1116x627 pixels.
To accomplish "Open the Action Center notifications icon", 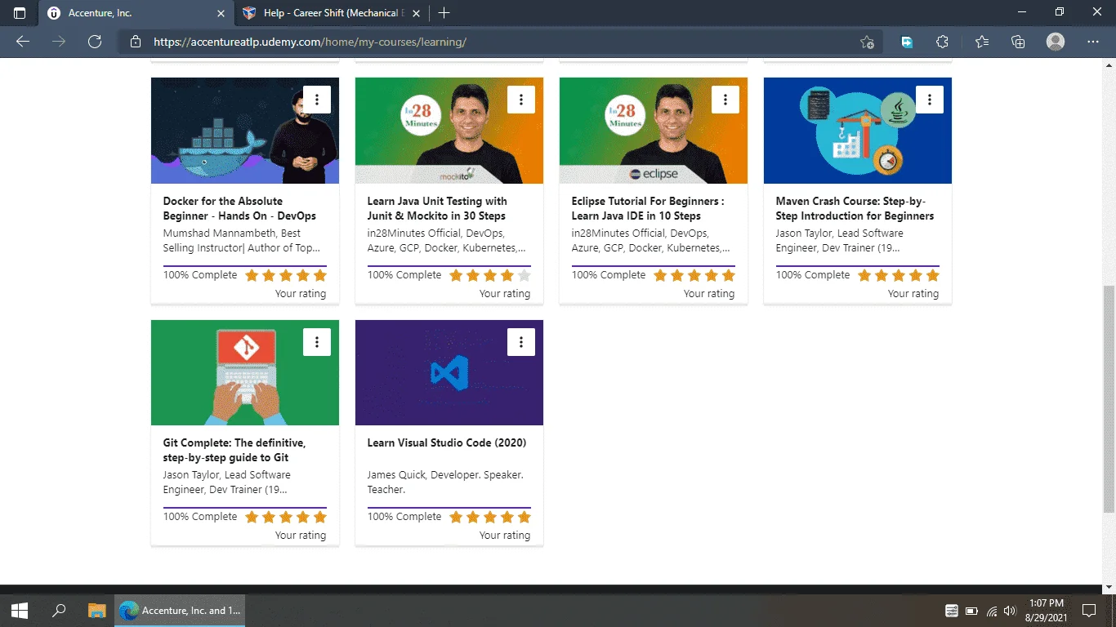I will pyautogui.click(x=1088, y=611).
